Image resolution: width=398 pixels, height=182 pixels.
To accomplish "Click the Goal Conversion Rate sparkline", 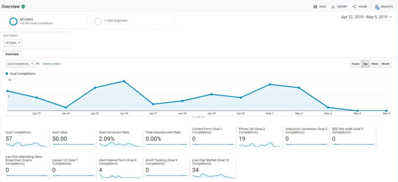I will point(120,144).
